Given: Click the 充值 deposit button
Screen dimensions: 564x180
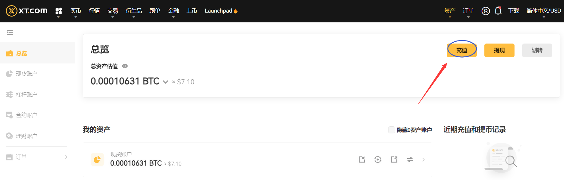Looking at the screenshot, I should click(462, 50).
